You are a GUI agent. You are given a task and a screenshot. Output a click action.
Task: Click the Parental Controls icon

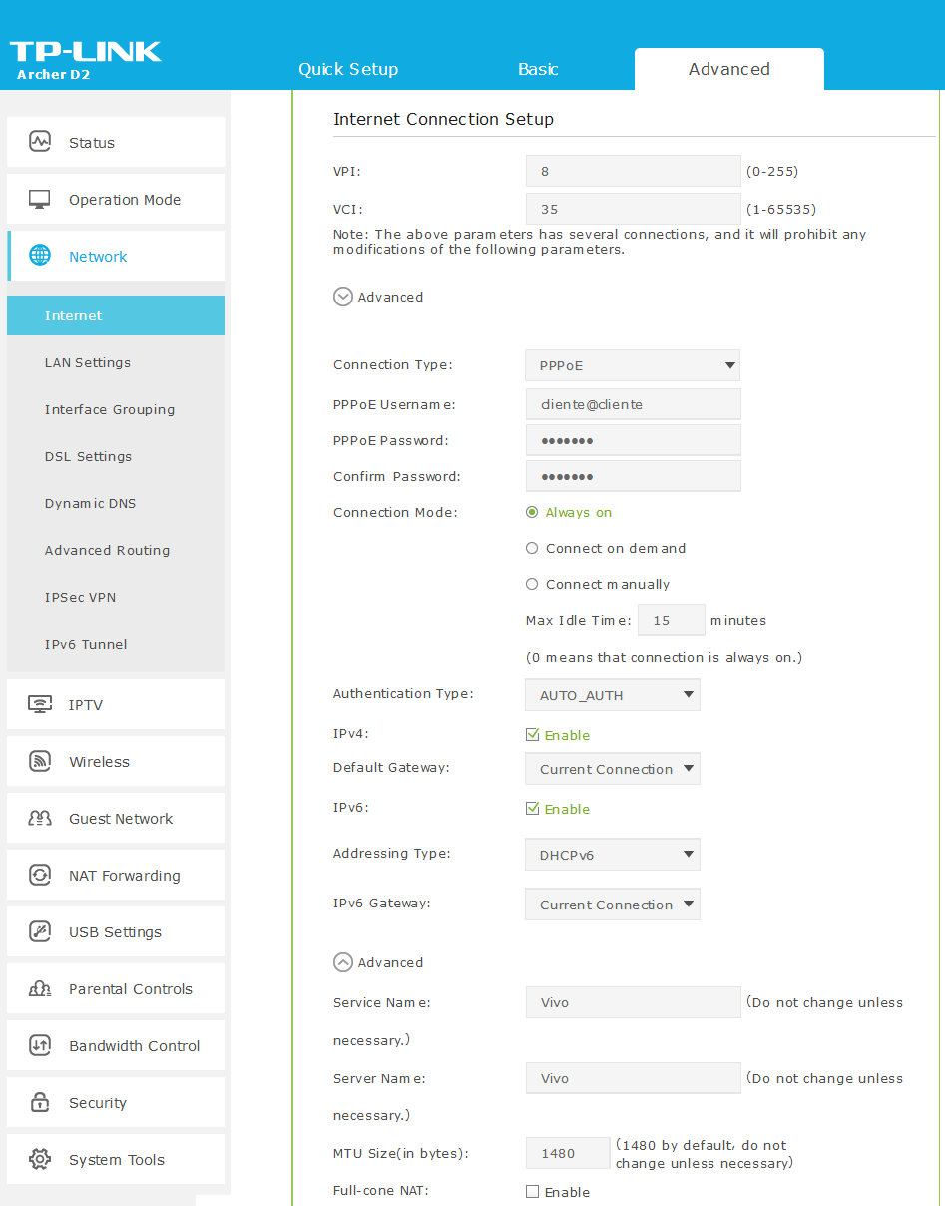click(x=40, y=988)
